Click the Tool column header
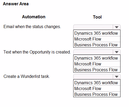This screenshot has height=107, width=129. (x=97, y=17)
